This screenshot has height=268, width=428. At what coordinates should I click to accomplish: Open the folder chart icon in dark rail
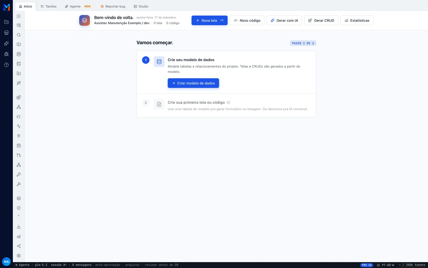click(6, 22)
